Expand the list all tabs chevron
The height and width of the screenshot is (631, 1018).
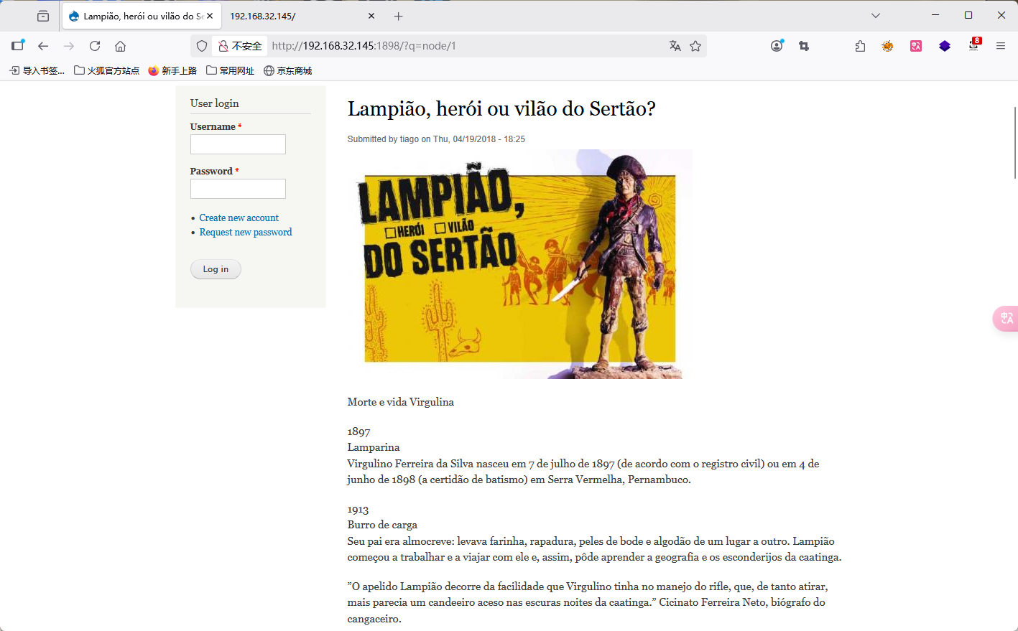tap(876, 16)
